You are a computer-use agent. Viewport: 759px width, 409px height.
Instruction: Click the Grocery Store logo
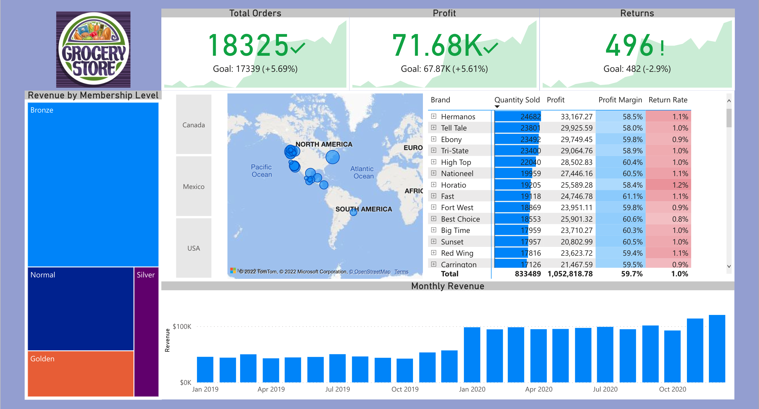(94, 49)
